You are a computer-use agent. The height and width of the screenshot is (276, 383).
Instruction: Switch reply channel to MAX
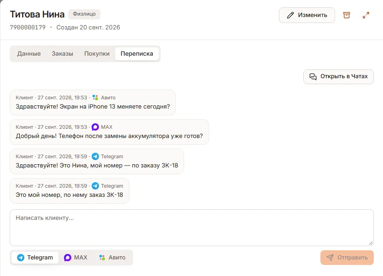[75, 258]
